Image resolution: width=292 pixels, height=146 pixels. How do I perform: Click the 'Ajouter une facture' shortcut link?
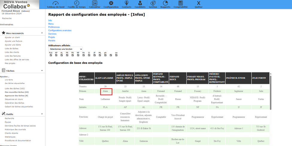[x=13, y=41]
